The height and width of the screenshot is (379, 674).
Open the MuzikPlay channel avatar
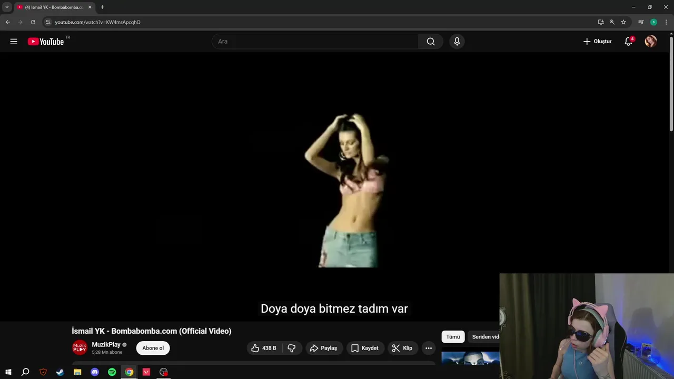pos(80,348)
